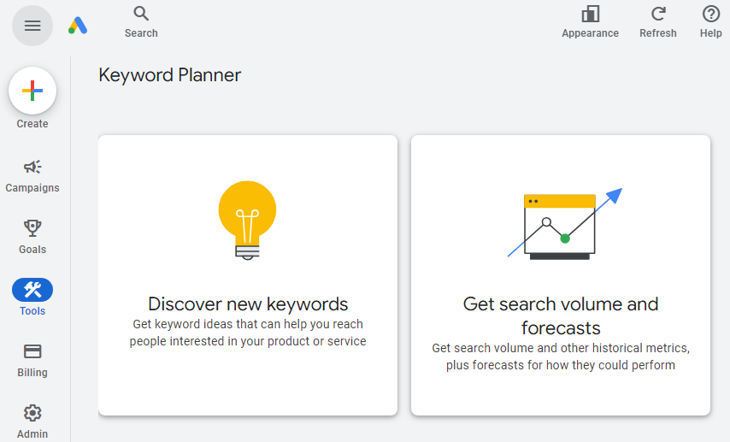This screenshot has width=730, height=442.
Task: Open the hamburger main menu
Action: click(x=32, y=26)
